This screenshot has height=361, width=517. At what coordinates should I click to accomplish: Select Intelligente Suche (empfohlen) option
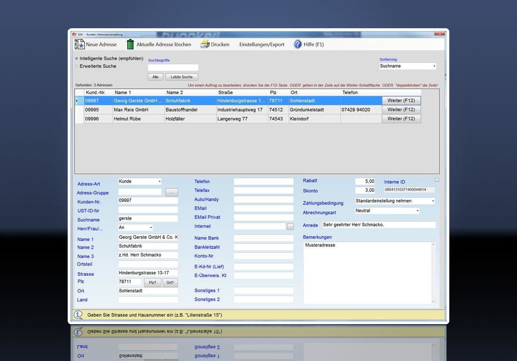tap(77, 59)
